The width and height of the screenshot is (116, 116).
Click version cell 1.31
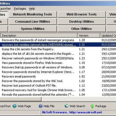(x=82, y=45)
